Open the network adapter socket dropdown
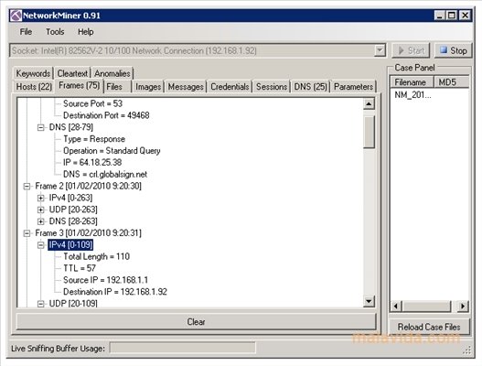Image resolution: width=482 pixels, height=366 pixels. pyautogui.click(x=380, y=50)
